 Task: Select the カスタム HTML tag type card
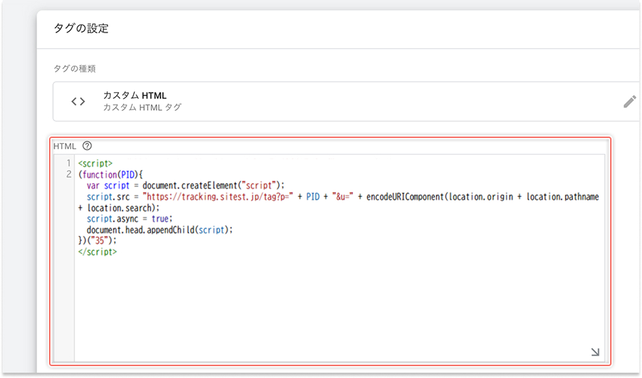coord(346,101)
